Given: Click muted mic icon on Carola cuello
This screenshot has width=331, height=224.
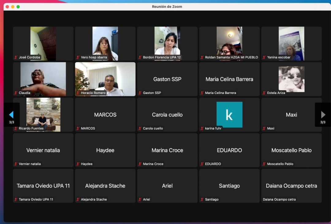Looking at the screenshot, I should tap(140, 128).
